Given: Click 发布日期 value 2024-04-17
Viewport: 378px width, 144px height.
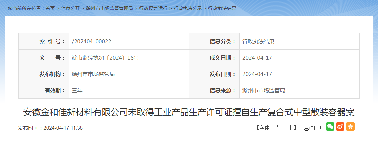Looking at the screenshot, I should [x=257, y=74].
